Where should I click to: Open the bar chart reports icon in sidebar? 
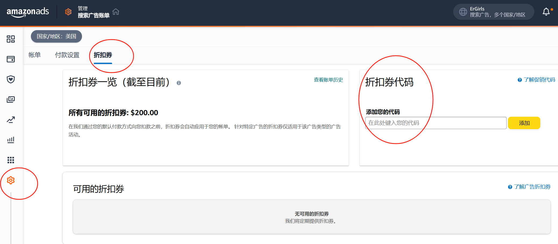[11, 140]
